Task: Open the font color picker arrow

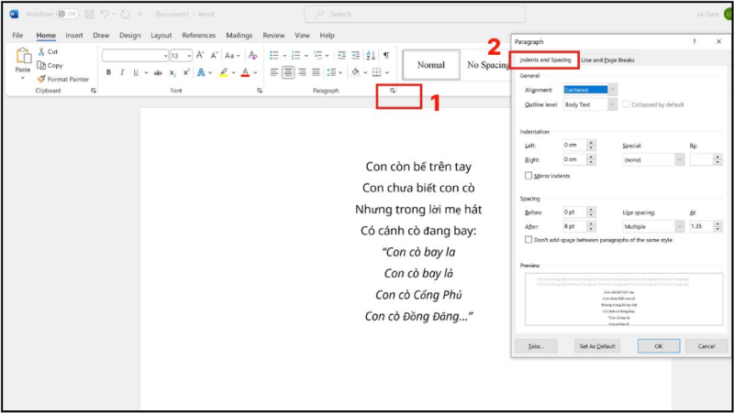Action: point(254,72)
